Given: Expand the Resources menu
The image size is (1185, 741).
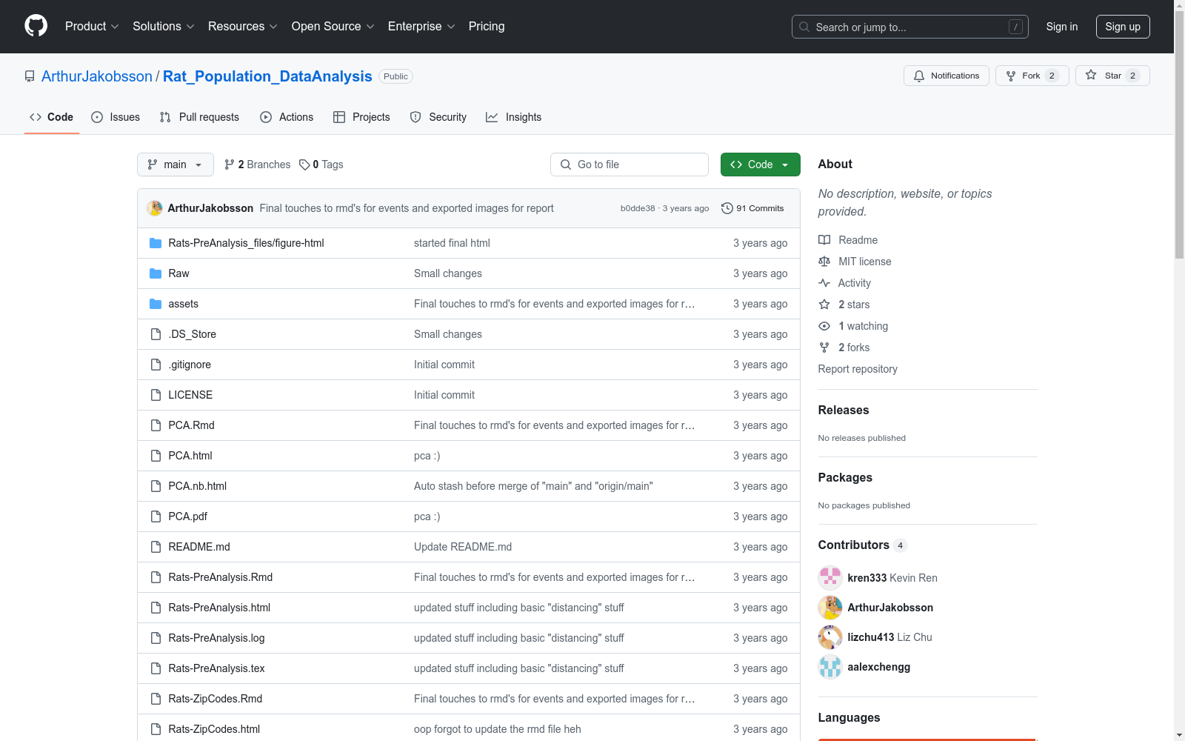Looking at the screenshot, I should click(243, 27).
